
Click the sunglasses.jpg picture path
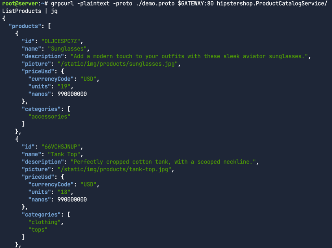[118, 64]
